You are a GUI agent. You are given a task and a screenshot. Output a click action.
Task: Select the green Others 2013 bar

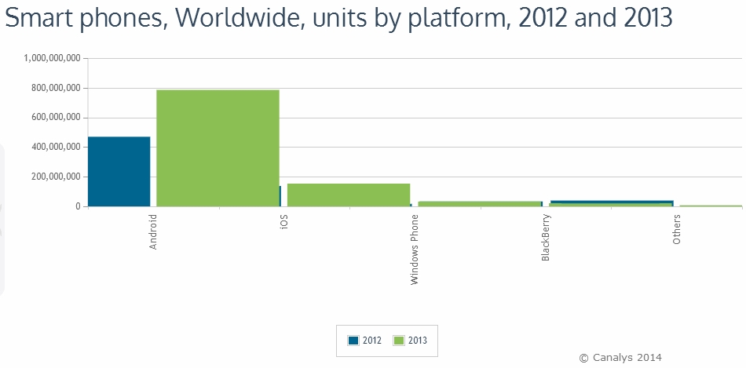pyautogui.click(x=711, y=206)
